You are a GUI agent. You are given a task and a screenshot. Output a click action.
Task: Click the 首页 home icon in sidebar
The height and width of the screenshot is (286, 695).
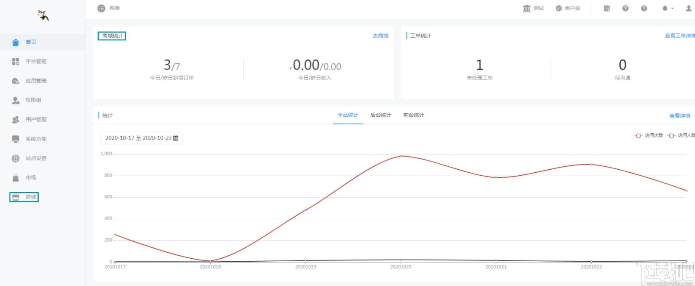point(16,42)
